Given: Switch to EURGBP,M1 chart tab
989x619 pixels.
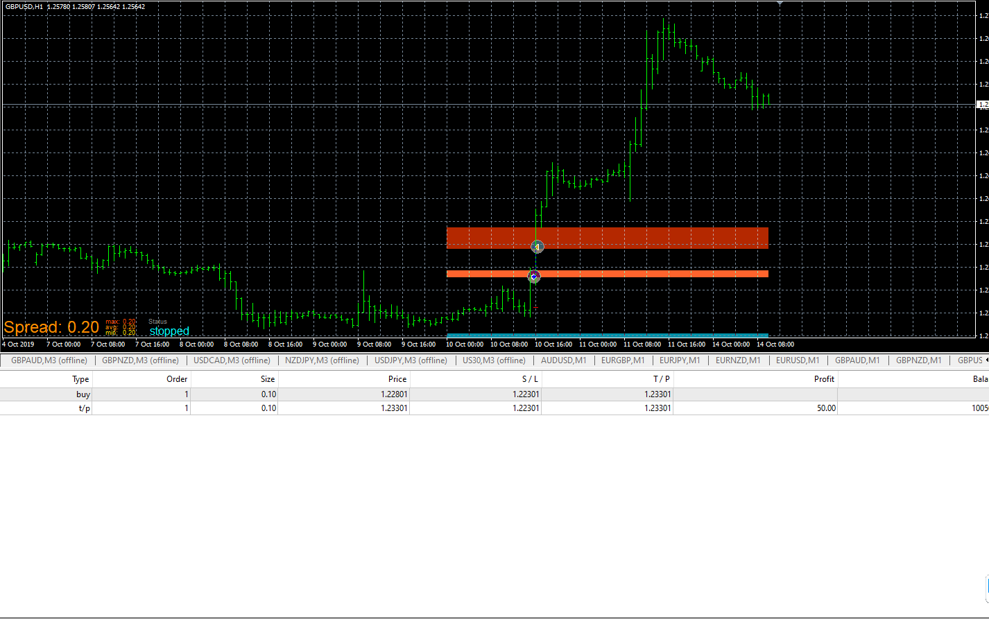Looking at the screenshot, I should pyautogui.click(x=623, y=360).
